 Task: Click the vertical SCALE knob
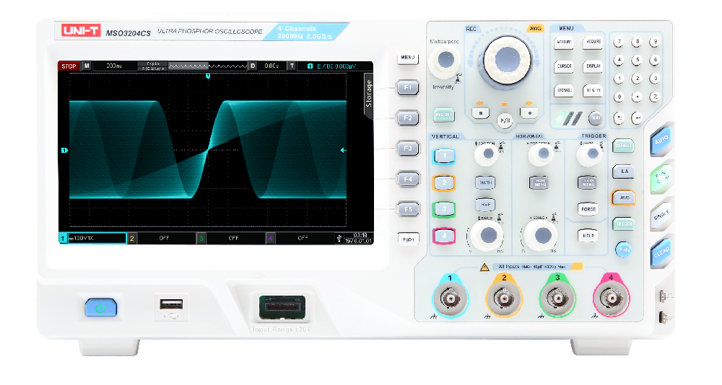tap(488, 236)
